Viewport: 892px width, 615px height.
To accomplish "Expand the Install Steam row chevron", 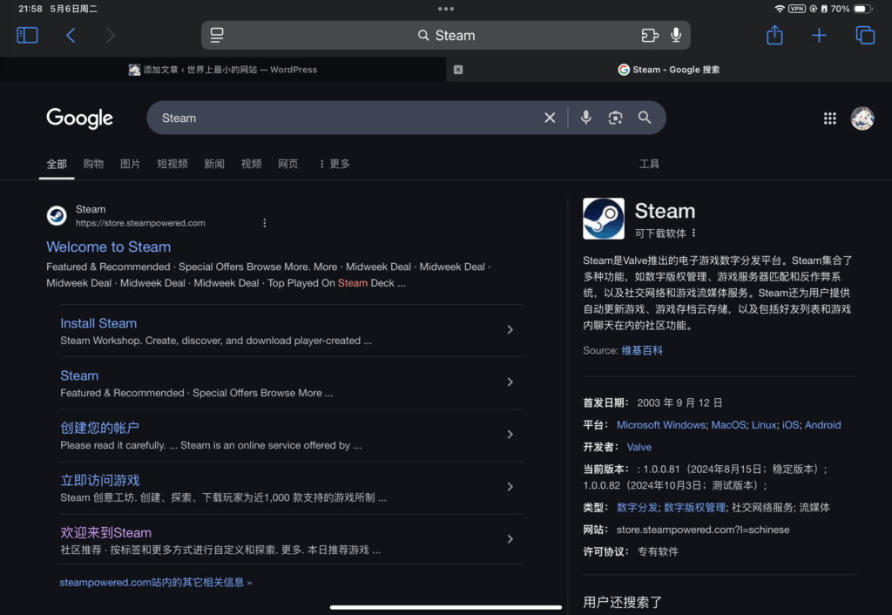I will click(510, 329).
